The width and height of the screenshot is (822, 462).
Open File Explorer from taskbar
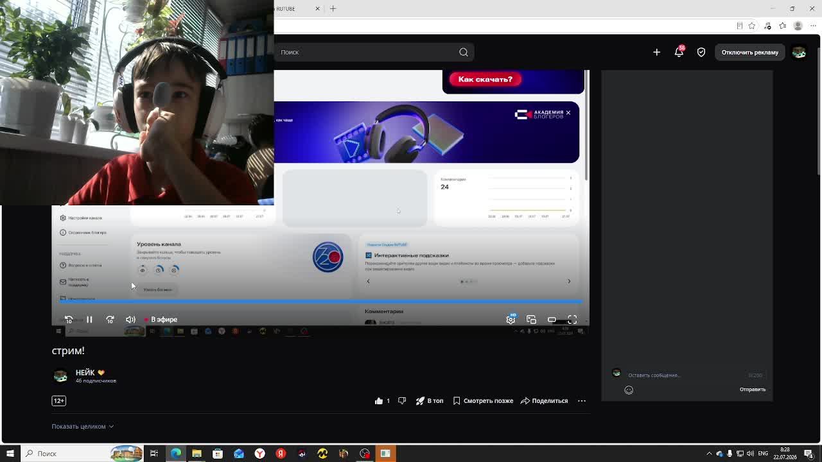point(197,454)
